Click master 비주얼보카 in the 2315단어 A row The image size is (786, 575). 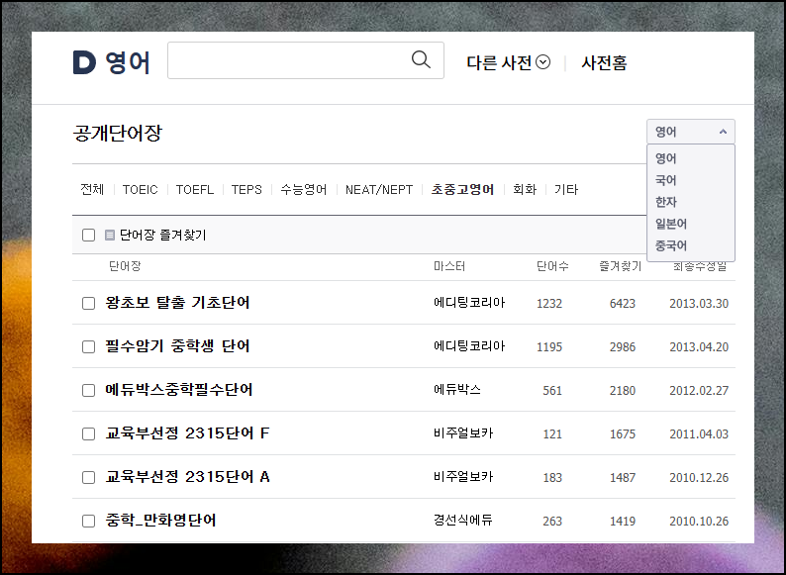click(x=463, y=477)
